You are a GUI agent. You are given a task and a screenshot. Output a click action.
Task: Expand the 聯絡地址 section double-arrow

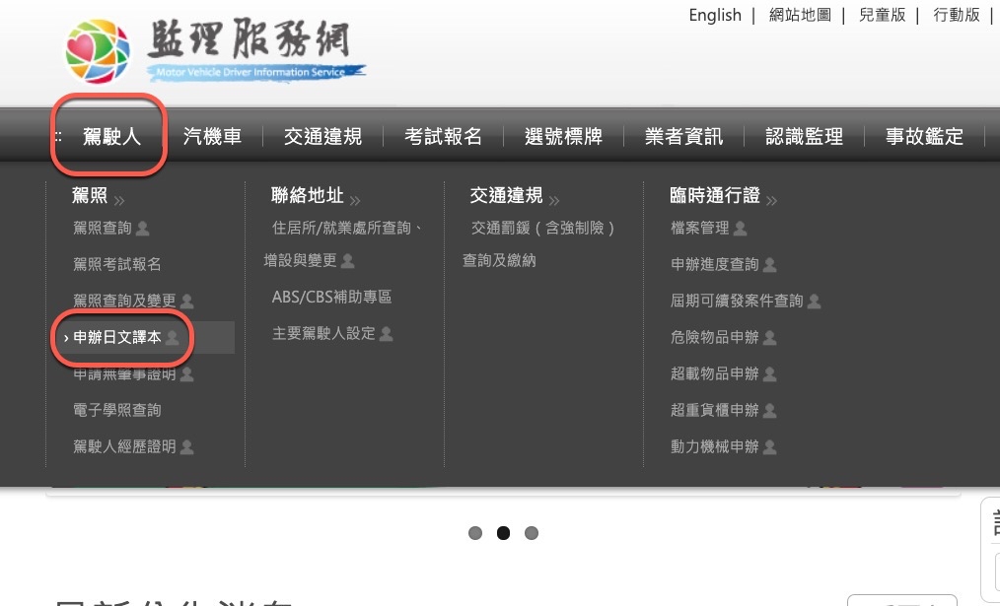click(355, 200)
